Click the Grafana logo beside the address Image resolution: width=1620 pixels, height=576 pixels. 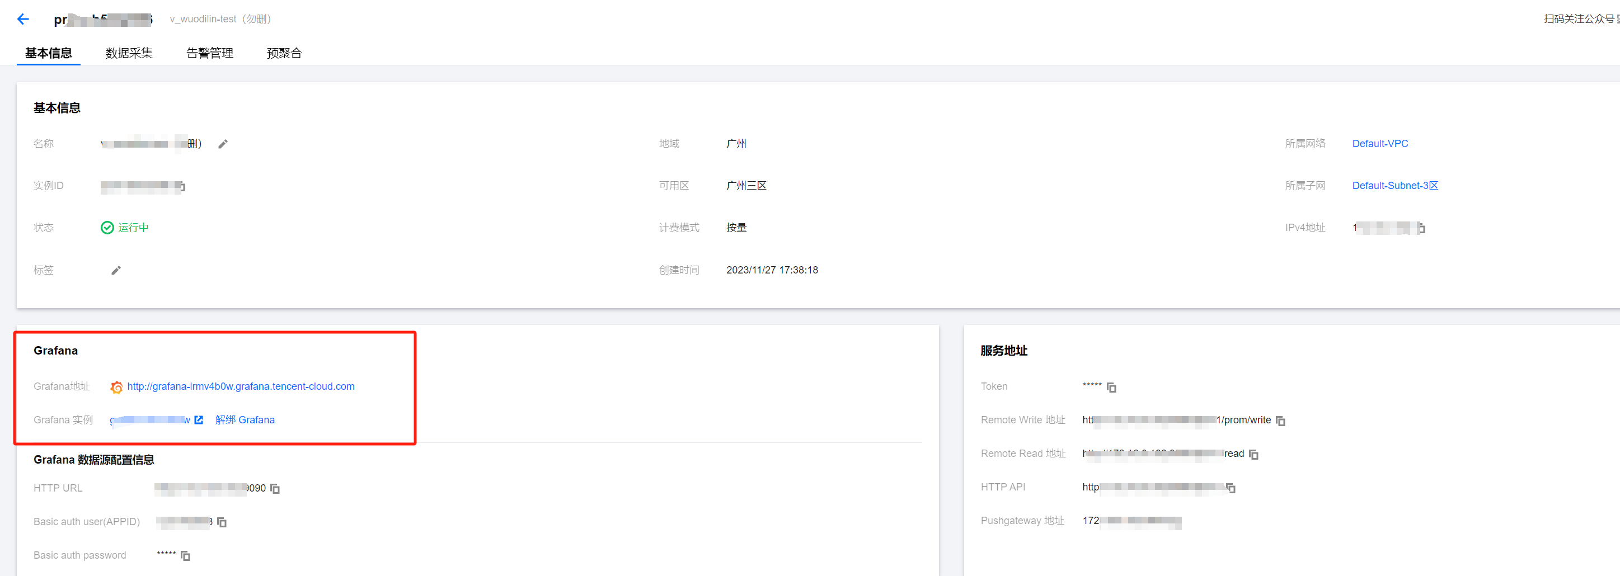(116, 387)
